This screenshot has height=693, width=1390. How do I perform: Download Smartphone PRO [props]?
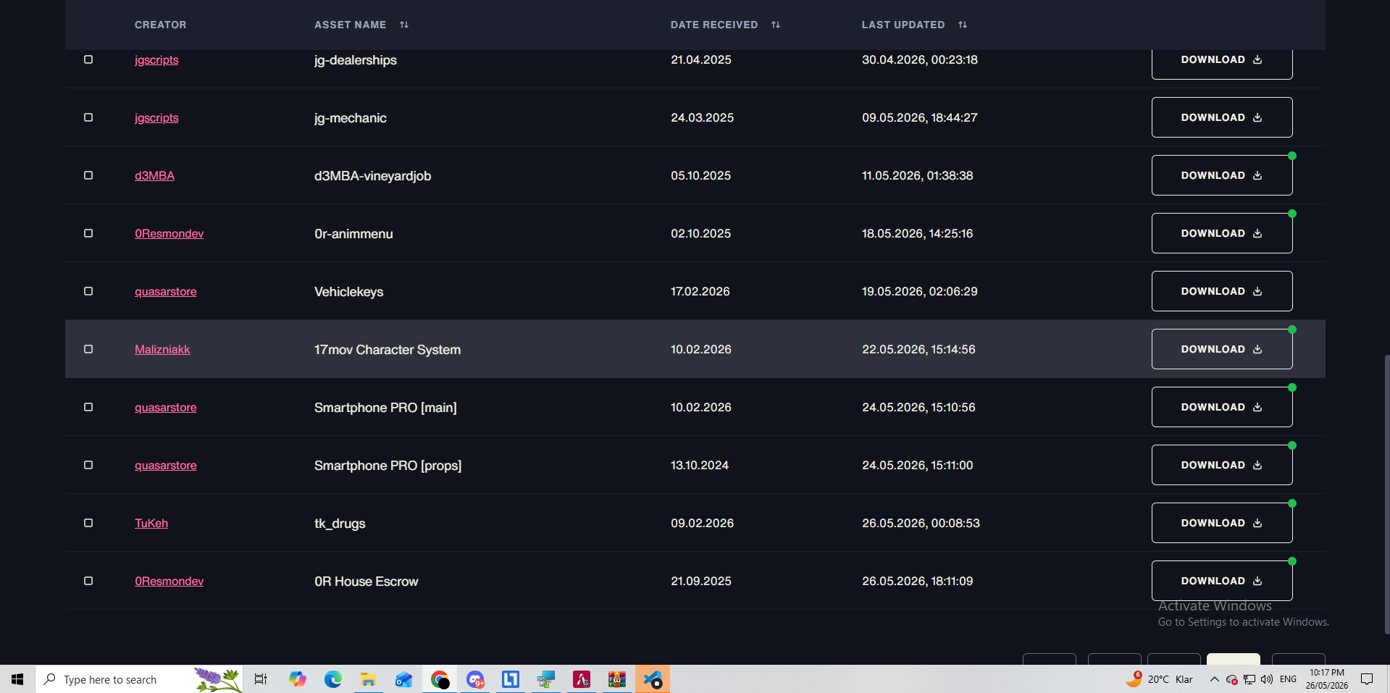[x=1222, y=465]
